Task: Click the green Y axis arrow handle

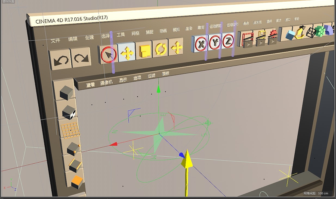Action: coord(159,89)
